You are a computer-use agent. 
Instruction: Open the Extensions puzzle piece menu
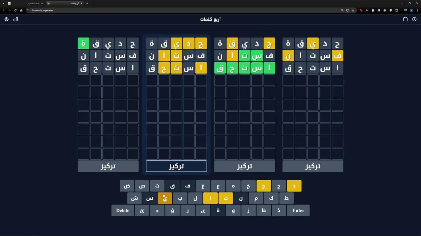(x=397, y=10)
